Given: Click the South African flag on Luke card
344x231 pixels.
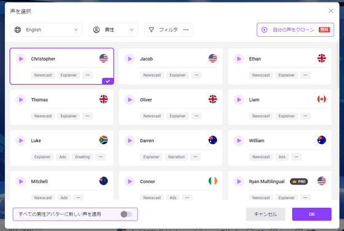Looking at the screenshot, I should tap(104, 140).
